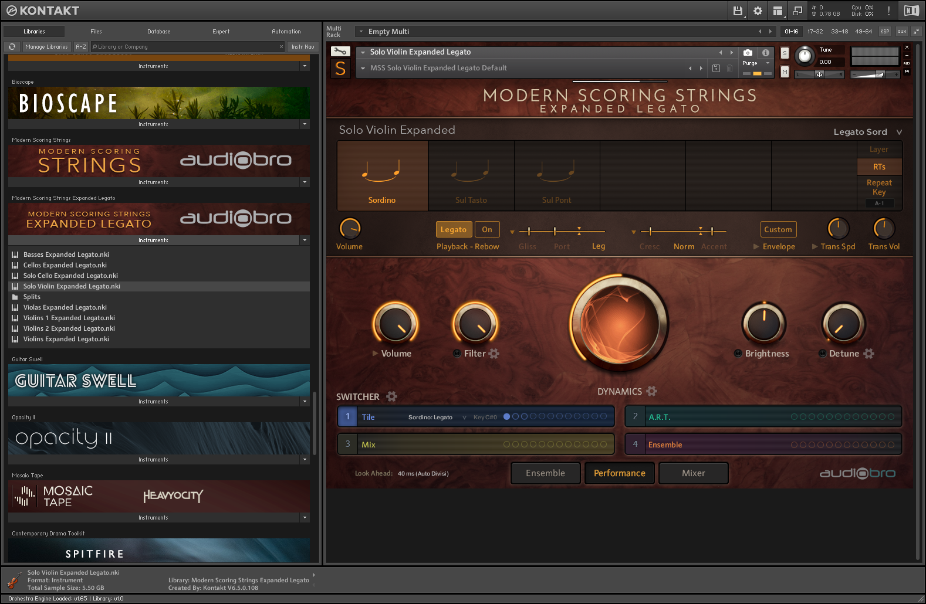926x604 pixels.
Task: Expand the Opacity II Instruments dropdown
Action: 305,460
